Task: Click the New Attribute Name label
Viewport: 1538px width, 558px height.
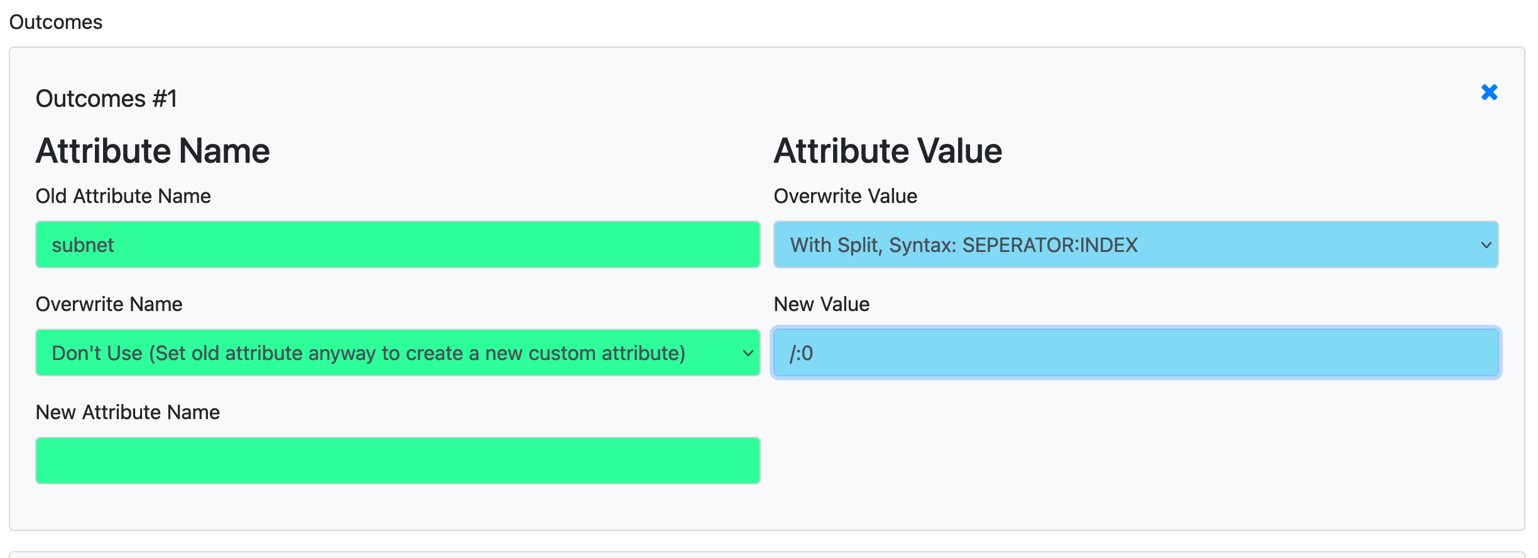Action: point(128,412)
